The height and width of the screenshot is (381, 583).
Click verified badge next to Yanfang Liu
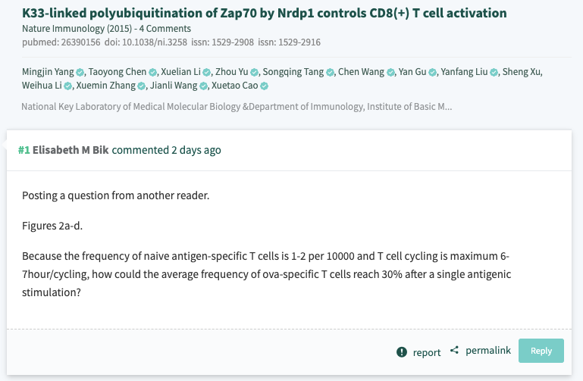(494, 73)
